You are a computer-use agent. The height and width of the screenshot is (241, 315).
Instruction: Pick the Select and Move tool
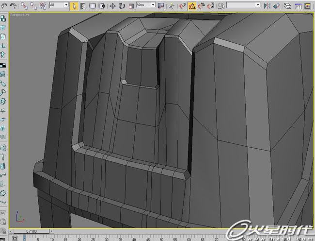(112, 6)
